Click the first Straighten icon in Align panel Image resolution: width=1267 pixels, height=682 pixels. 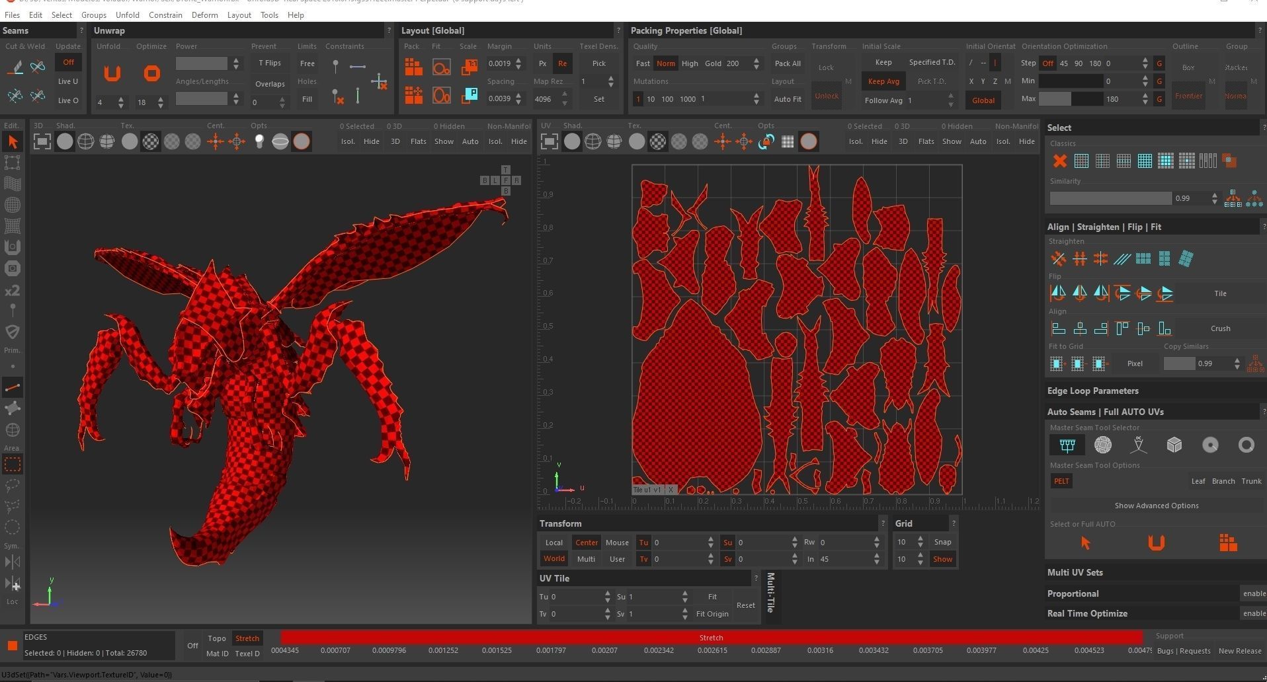point(1058,259)
